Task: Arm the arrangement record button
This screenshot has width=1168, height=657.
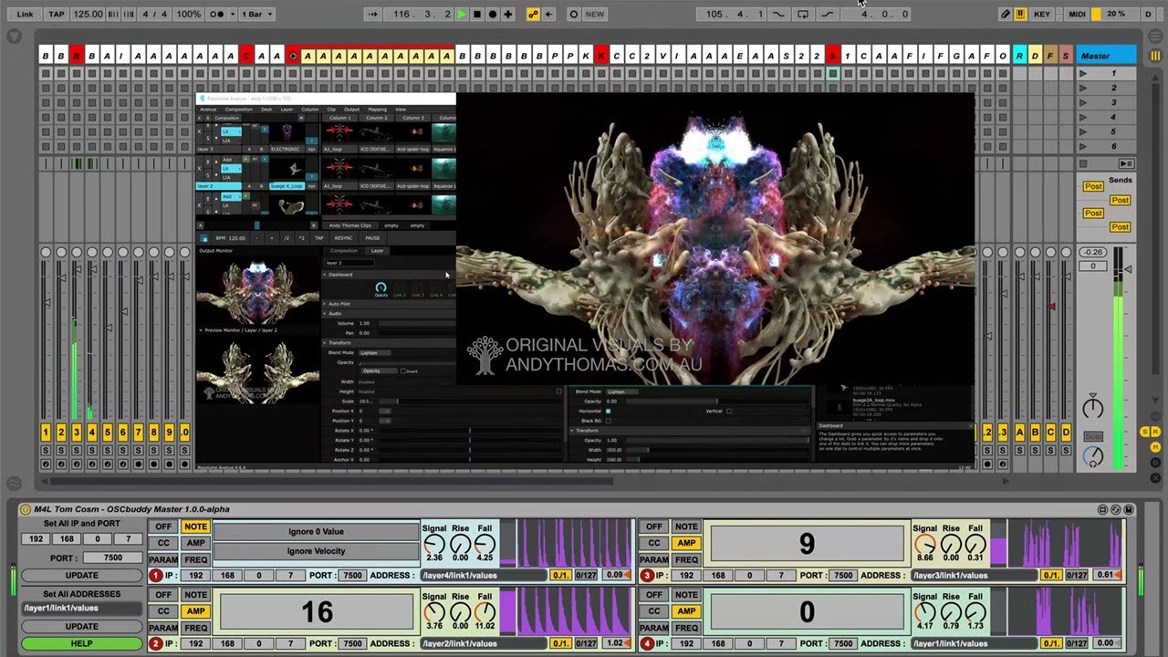Action: coord(493,15)
